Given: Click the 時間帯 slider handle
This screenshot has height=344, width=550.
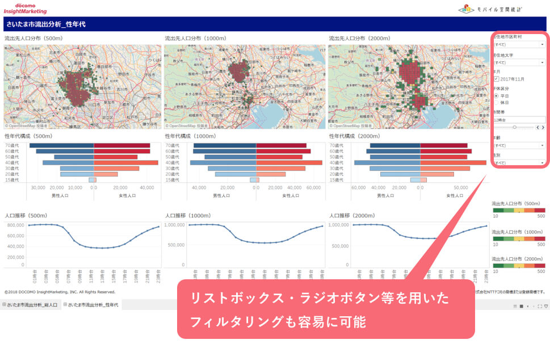Looking at the screenshot, I should (514, 128).
